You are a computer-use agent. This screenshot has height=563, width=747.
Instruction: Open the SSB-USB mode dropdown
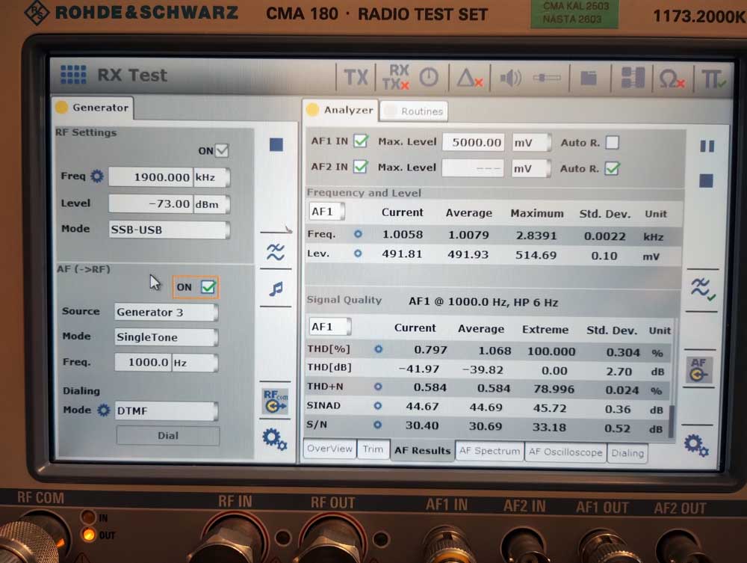(169, 230)
